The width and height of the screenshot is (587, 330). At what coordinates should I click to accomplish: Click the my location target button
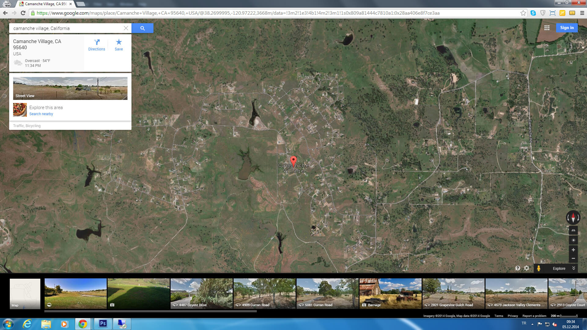pyautogui.click(x=573, y=240)
